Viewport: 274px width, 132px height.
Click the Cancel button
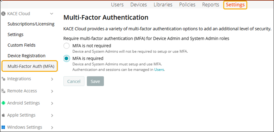[x=74, y=81]
